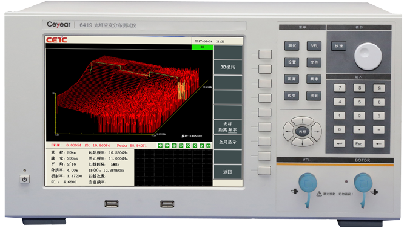Click the physical key beside 3D损耗
The image size is (407, 228).
(264, 69)
